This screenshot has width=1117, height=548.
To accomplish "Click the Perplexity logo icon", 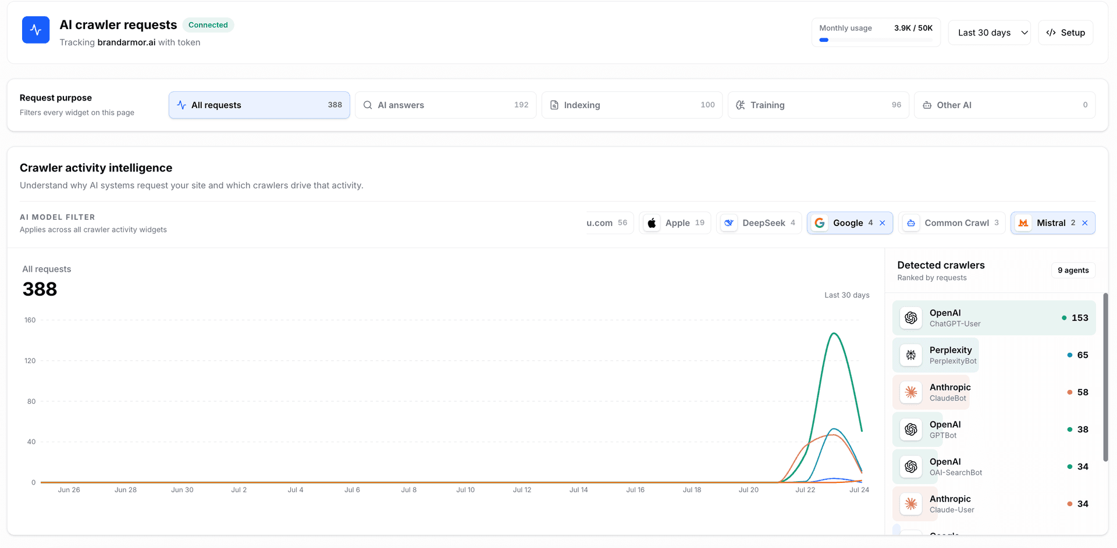I will click(911, 355).
